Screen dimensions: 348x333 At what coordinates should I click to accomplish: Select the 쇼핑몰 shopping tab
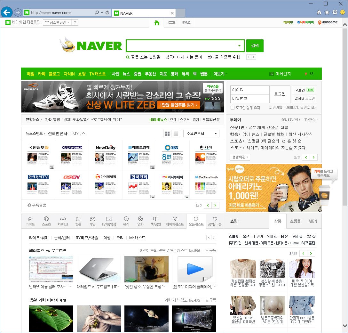pos(295,221)
